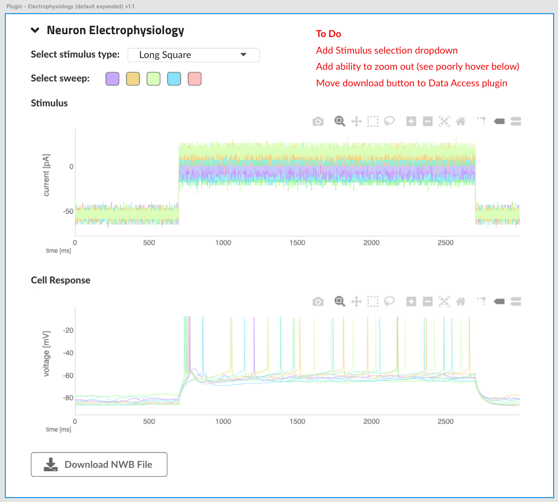
Task: Click the 'voltage [mV]' axis label
Action: click(46, 354)
